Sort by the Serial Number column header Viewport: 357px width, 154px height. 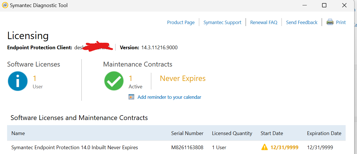point(187,133)
